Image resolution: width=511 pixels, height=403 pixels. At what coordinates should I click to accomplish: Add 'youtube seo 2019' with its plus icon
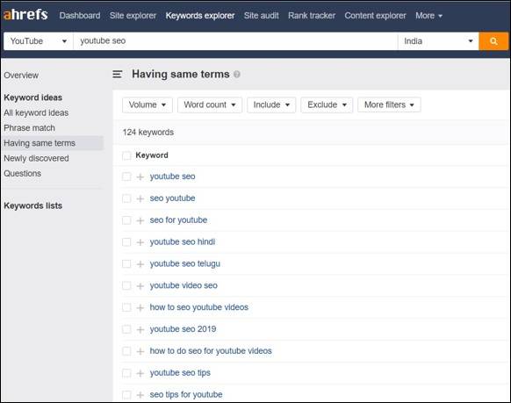(140, 330)
